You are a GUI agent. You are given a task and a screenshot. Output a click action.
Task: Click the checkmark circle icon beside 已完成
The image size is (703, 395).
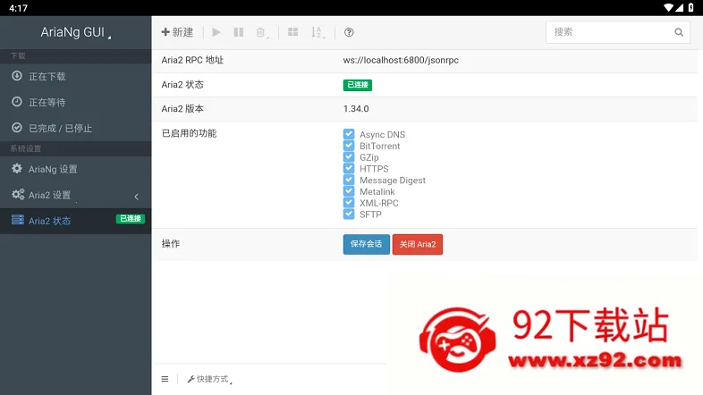(x=17, y=128)
